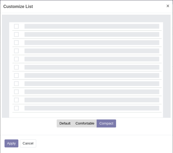173x153 pixels.
Task: Check the last preview row checkbox
Action: click(x=17, y=108)
